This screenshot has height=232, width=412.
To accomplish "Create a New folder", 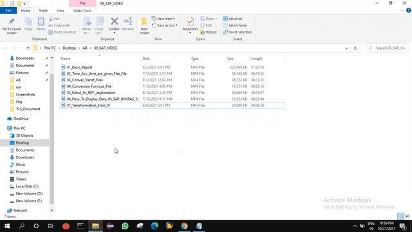I will coord(144,26).
